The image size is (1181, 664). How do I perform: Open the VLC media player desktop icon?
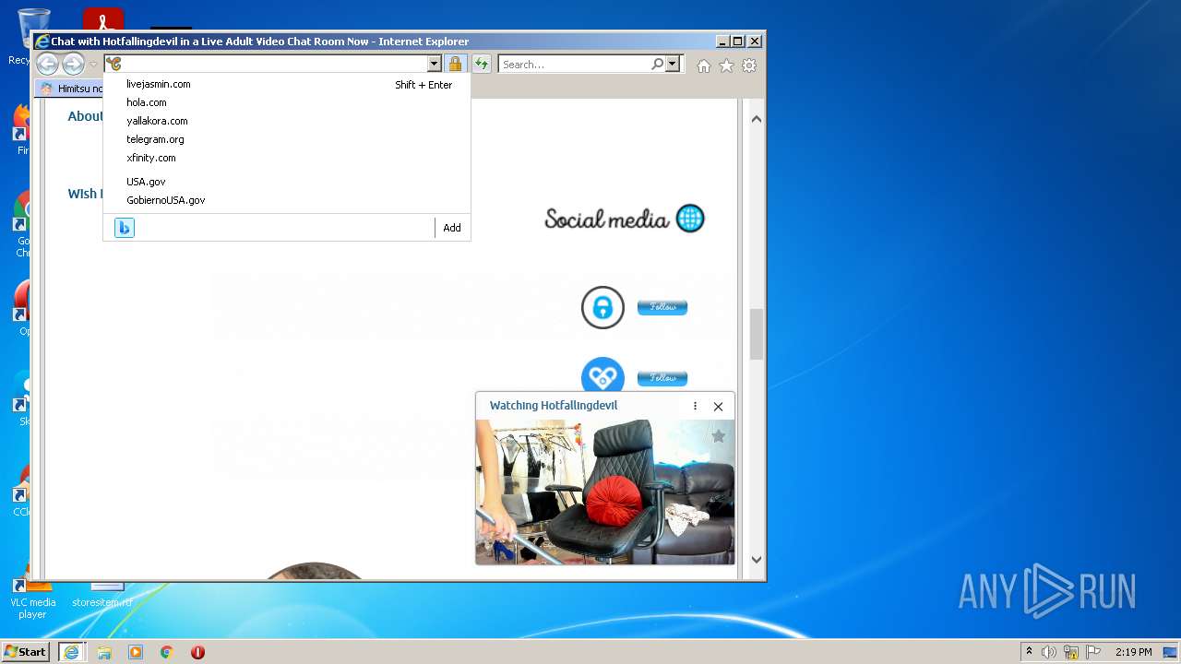(32, 595)
